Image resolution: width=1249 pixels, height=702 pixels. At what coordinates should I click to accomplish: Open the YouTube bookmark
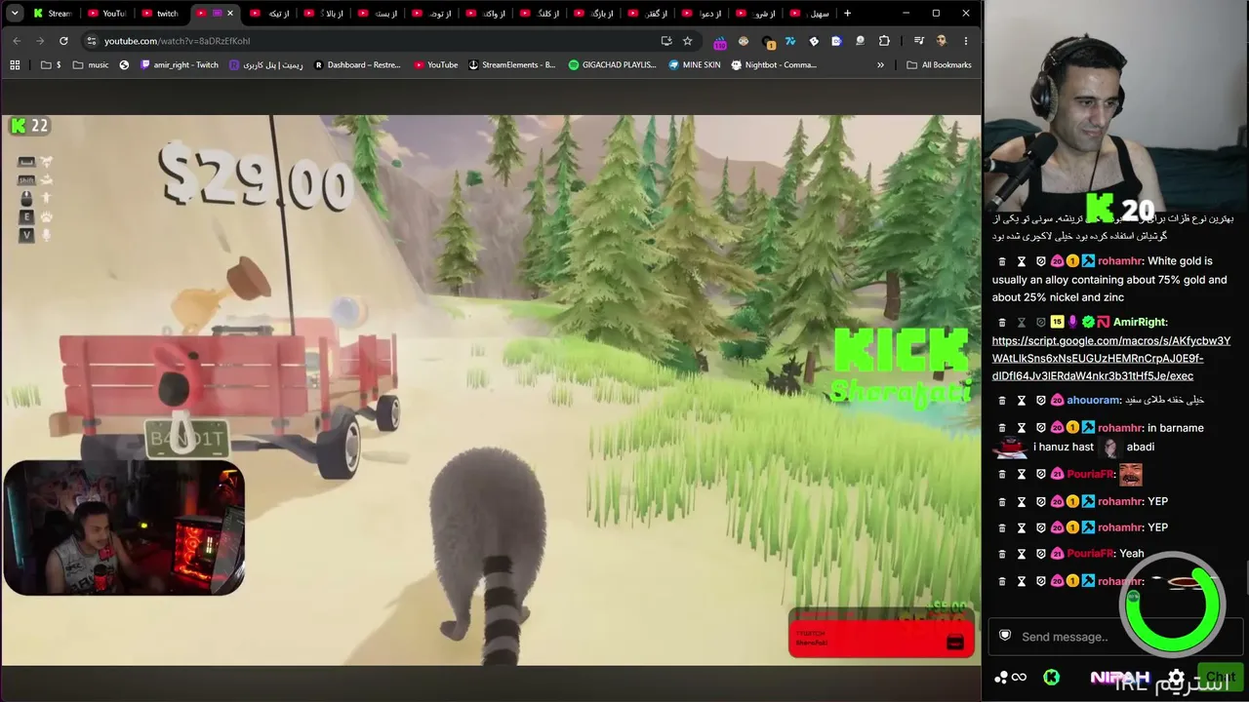[x=435, y=65]
